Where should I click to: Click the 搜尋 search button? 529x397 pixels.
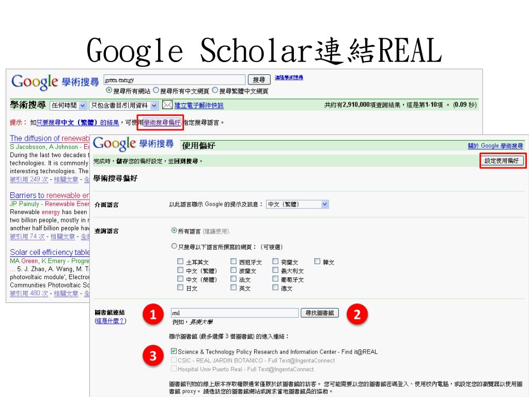pyautogui.click(x=259, y=80)
